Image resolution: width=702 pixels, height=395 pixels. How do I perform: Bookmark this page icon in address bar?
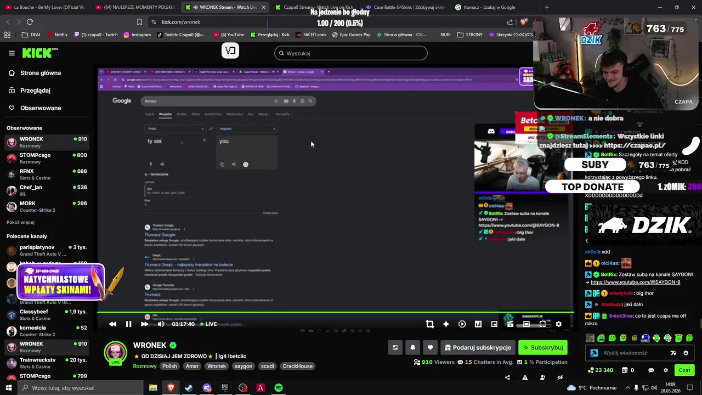[x=139, y=22]
